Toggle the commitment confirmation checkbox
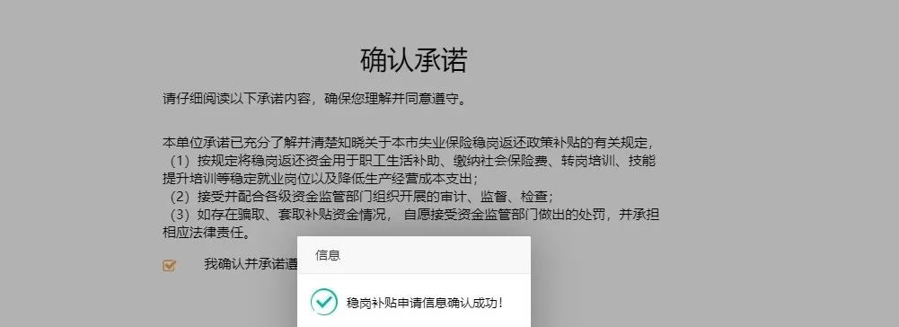This screenshot has width=899, height=327. (169, 266)
